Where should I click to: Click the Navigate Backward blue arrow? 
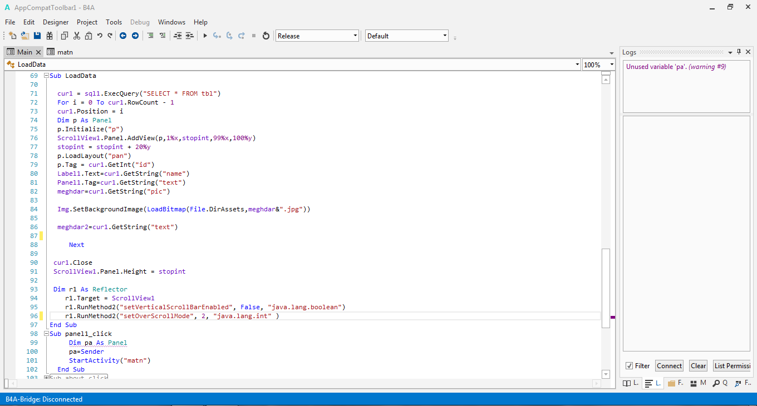click(123, 36)
